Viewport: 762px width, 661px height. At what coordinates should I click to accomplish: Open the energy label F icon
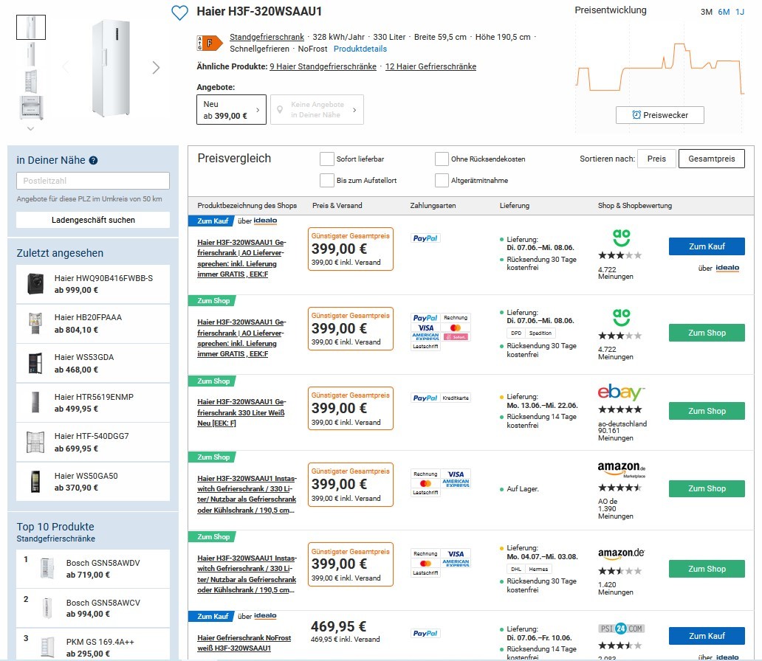210,43
